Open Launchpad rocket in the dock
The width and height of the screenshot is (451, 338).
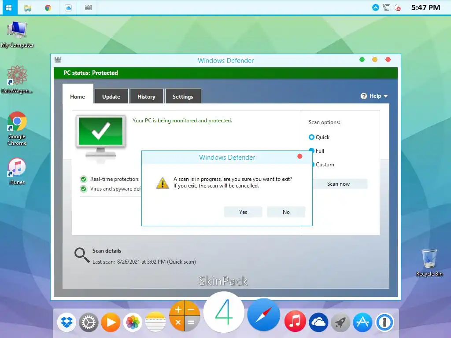click(340, 322)
